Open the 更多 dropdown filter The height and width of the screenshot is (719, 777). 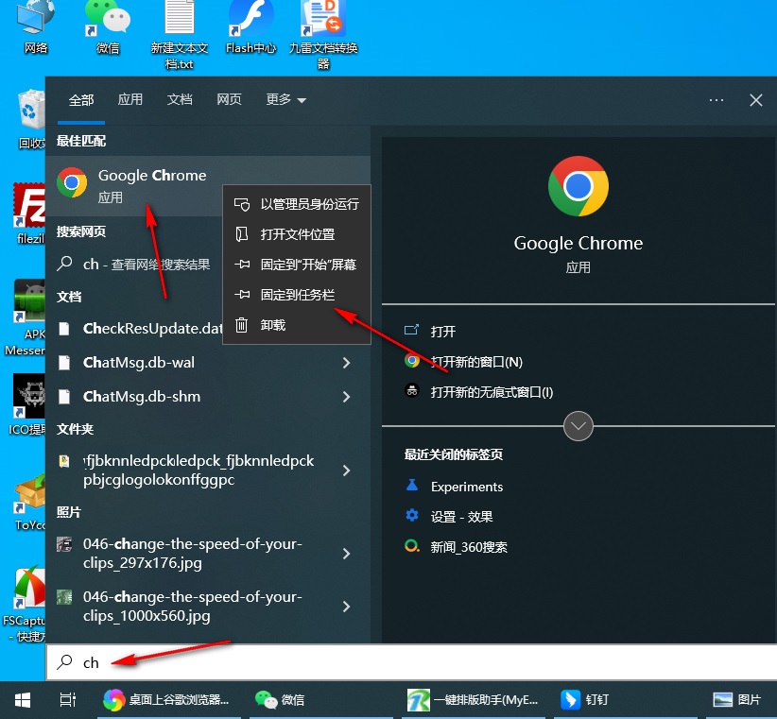285,99
